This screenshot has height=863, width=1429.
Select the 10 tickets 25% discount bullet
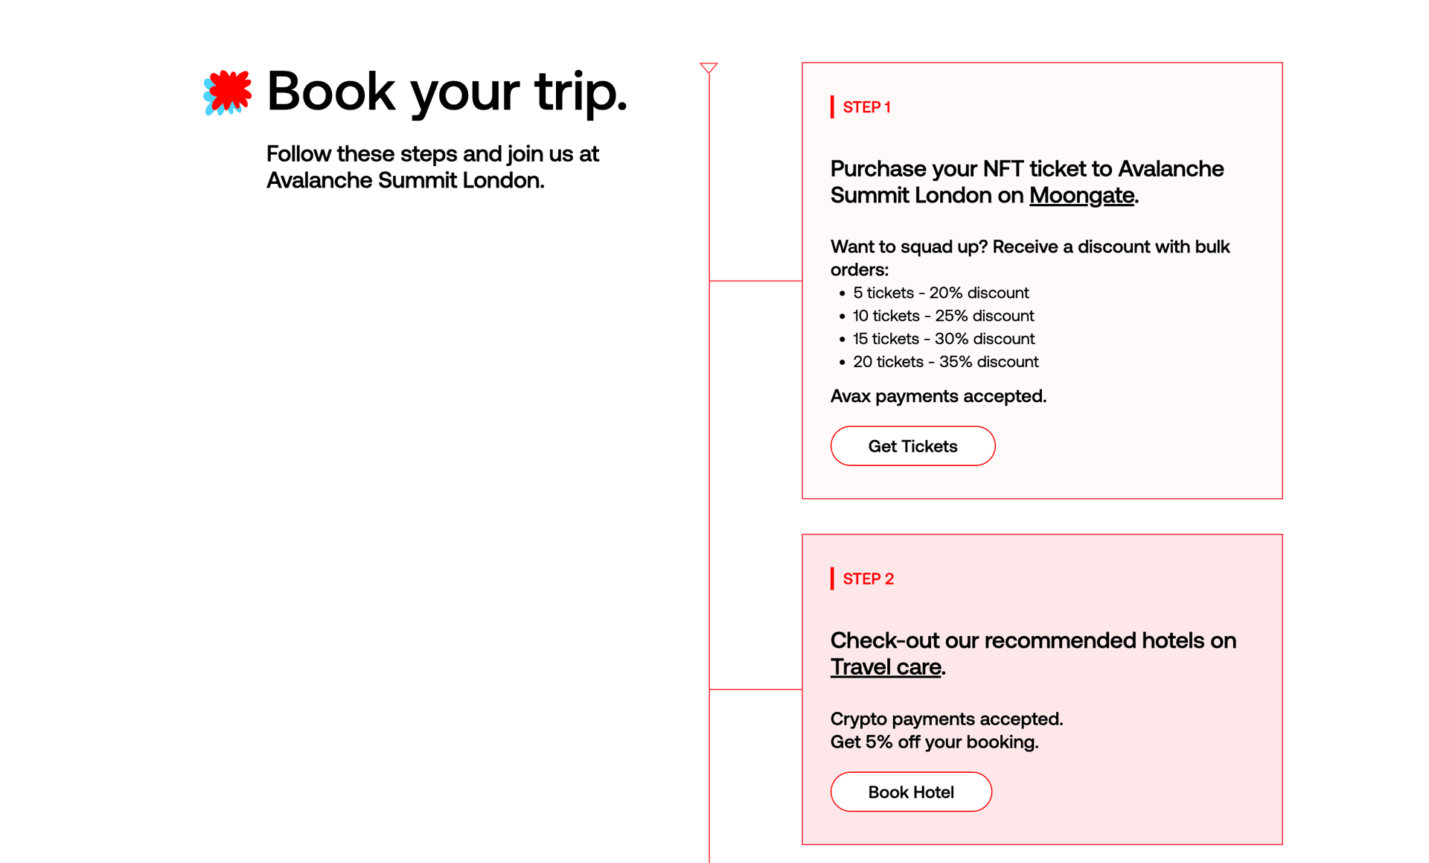point(943,316)
